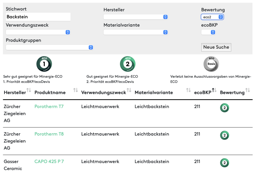Image resolution: width=256 pixels, height=172 pixels.
Task: Expand the Verwendungszweck filter dropdown
Action: click(x=38, y=32)
